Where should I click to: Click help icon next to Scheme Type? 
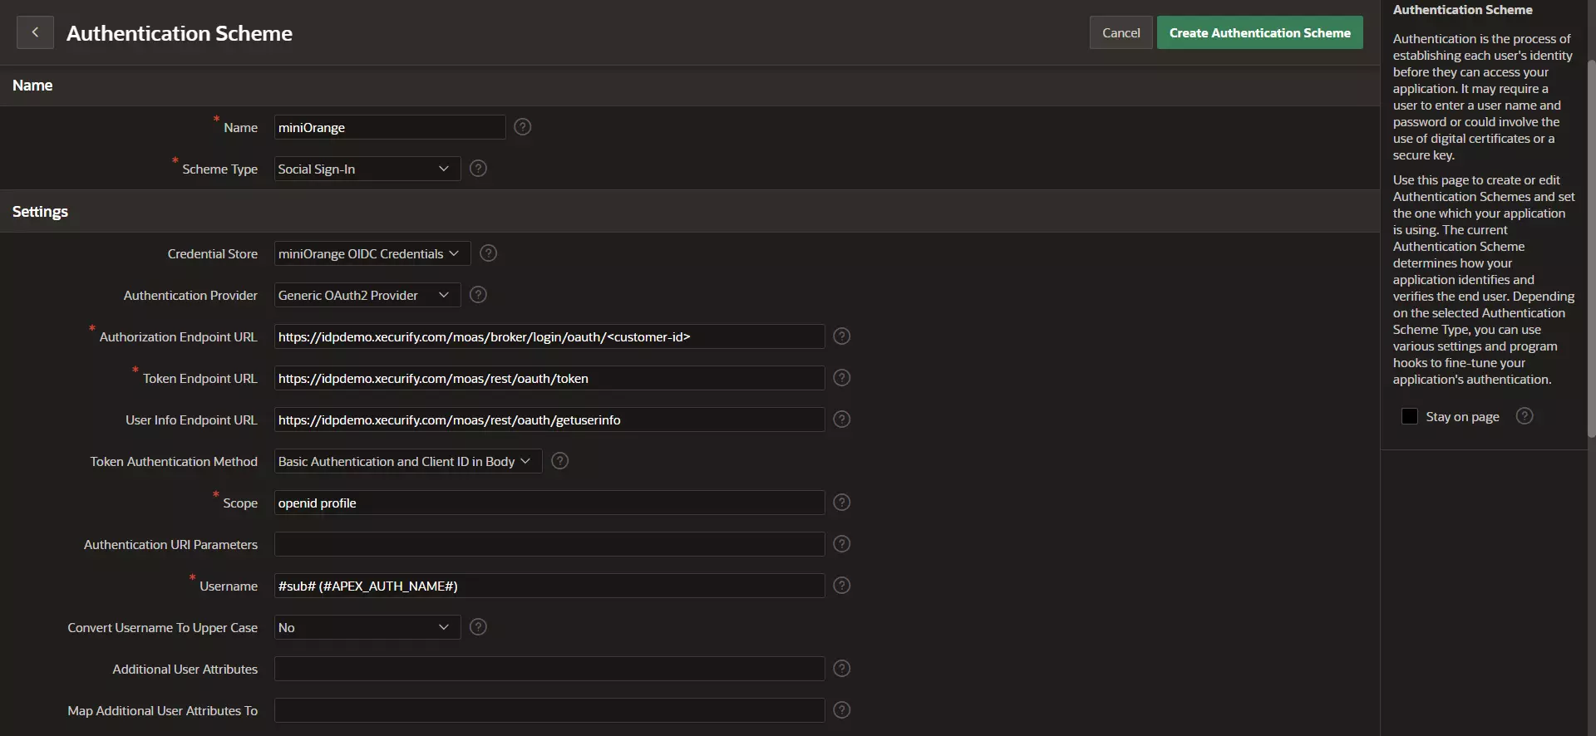click(x=478, y=169)
